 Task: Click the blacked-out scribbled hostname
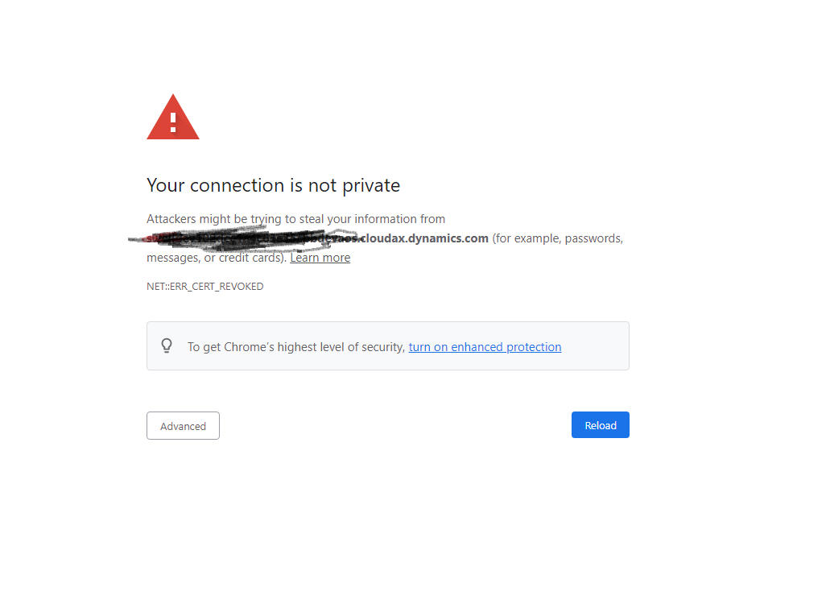[x=245, y=238]
